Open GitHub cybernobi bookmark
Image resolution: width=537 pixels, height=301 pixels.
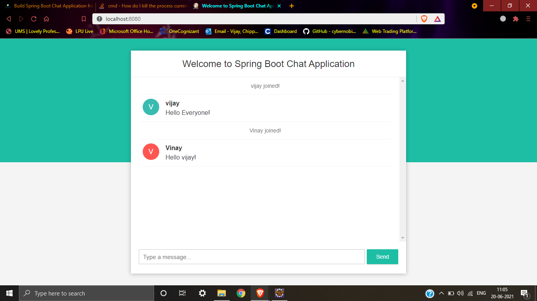[330, 31]
